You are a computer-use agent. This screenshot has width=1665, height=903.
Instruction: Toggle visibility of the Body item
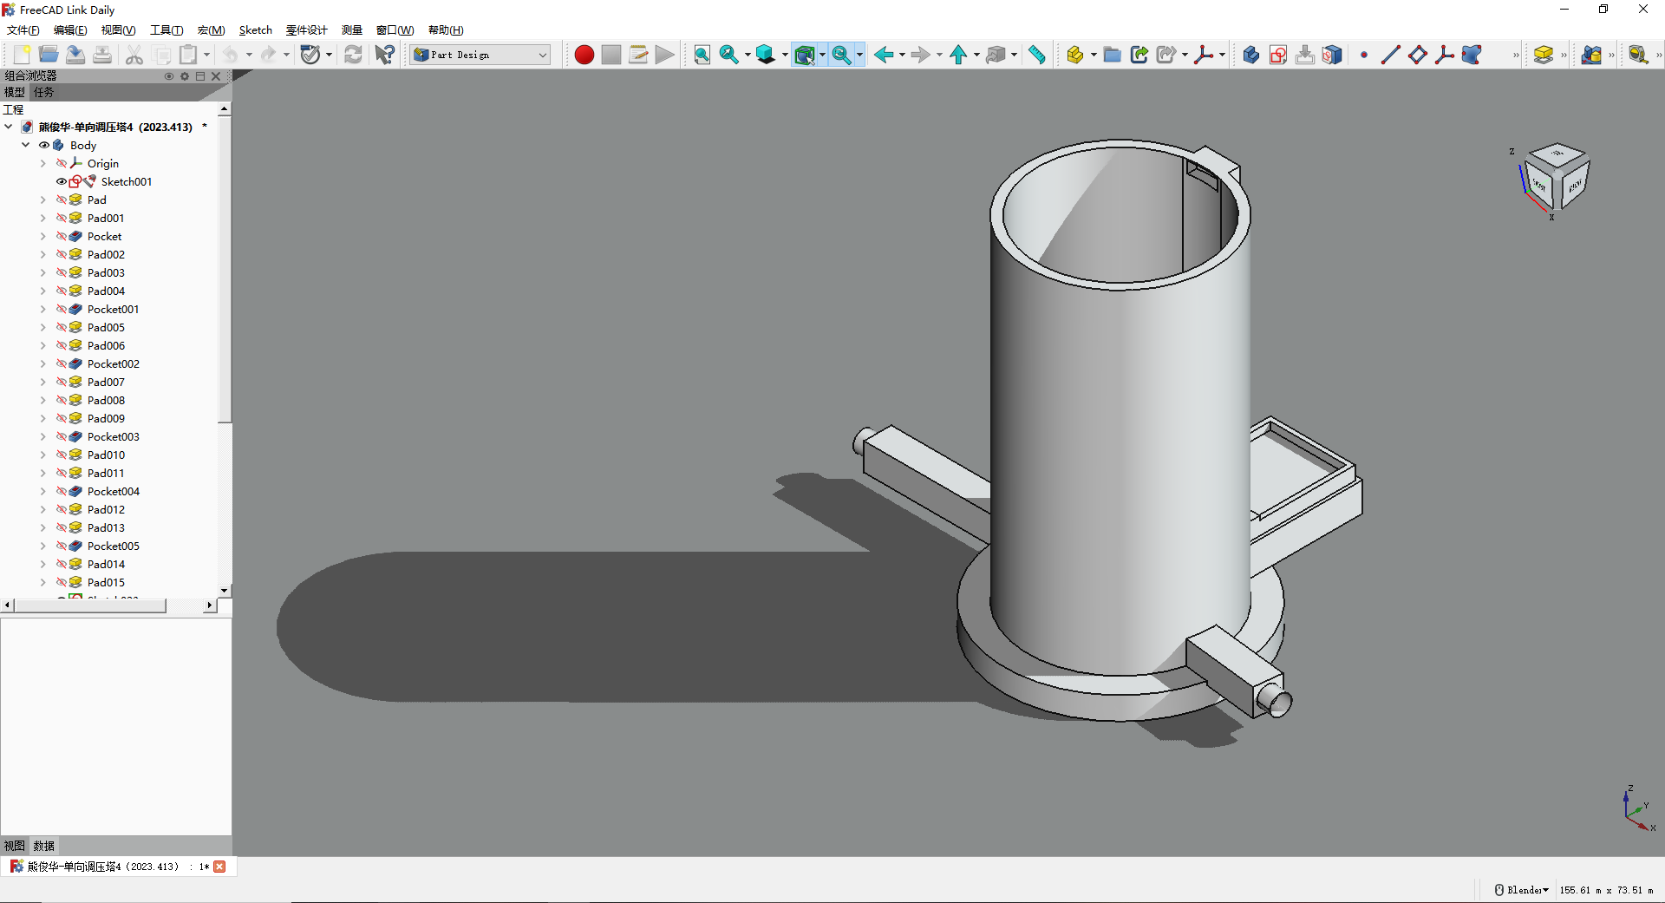pyautogui.click(x=43, y=145)
